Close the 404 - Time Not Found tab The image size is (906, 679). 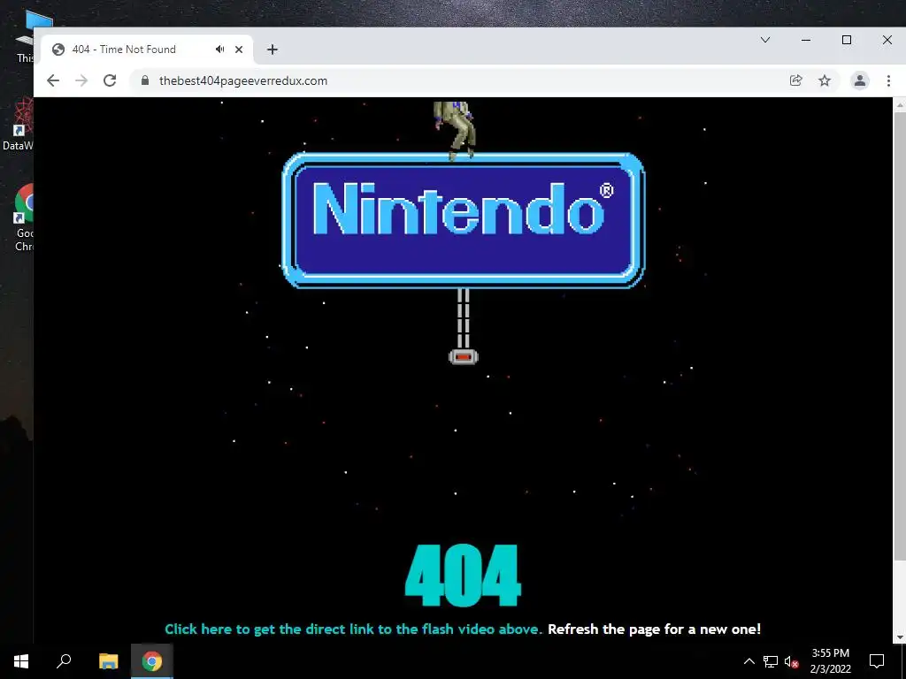pos(239,50)
